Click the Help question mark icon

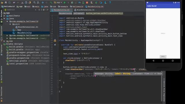click(x=110, y=3)
